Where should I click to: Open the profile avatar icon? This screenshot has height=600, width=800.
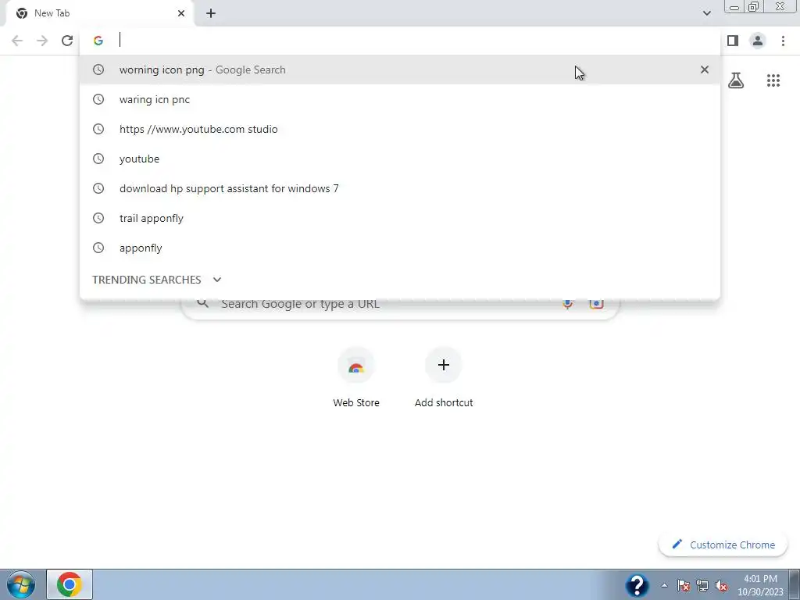pos(758,41)
